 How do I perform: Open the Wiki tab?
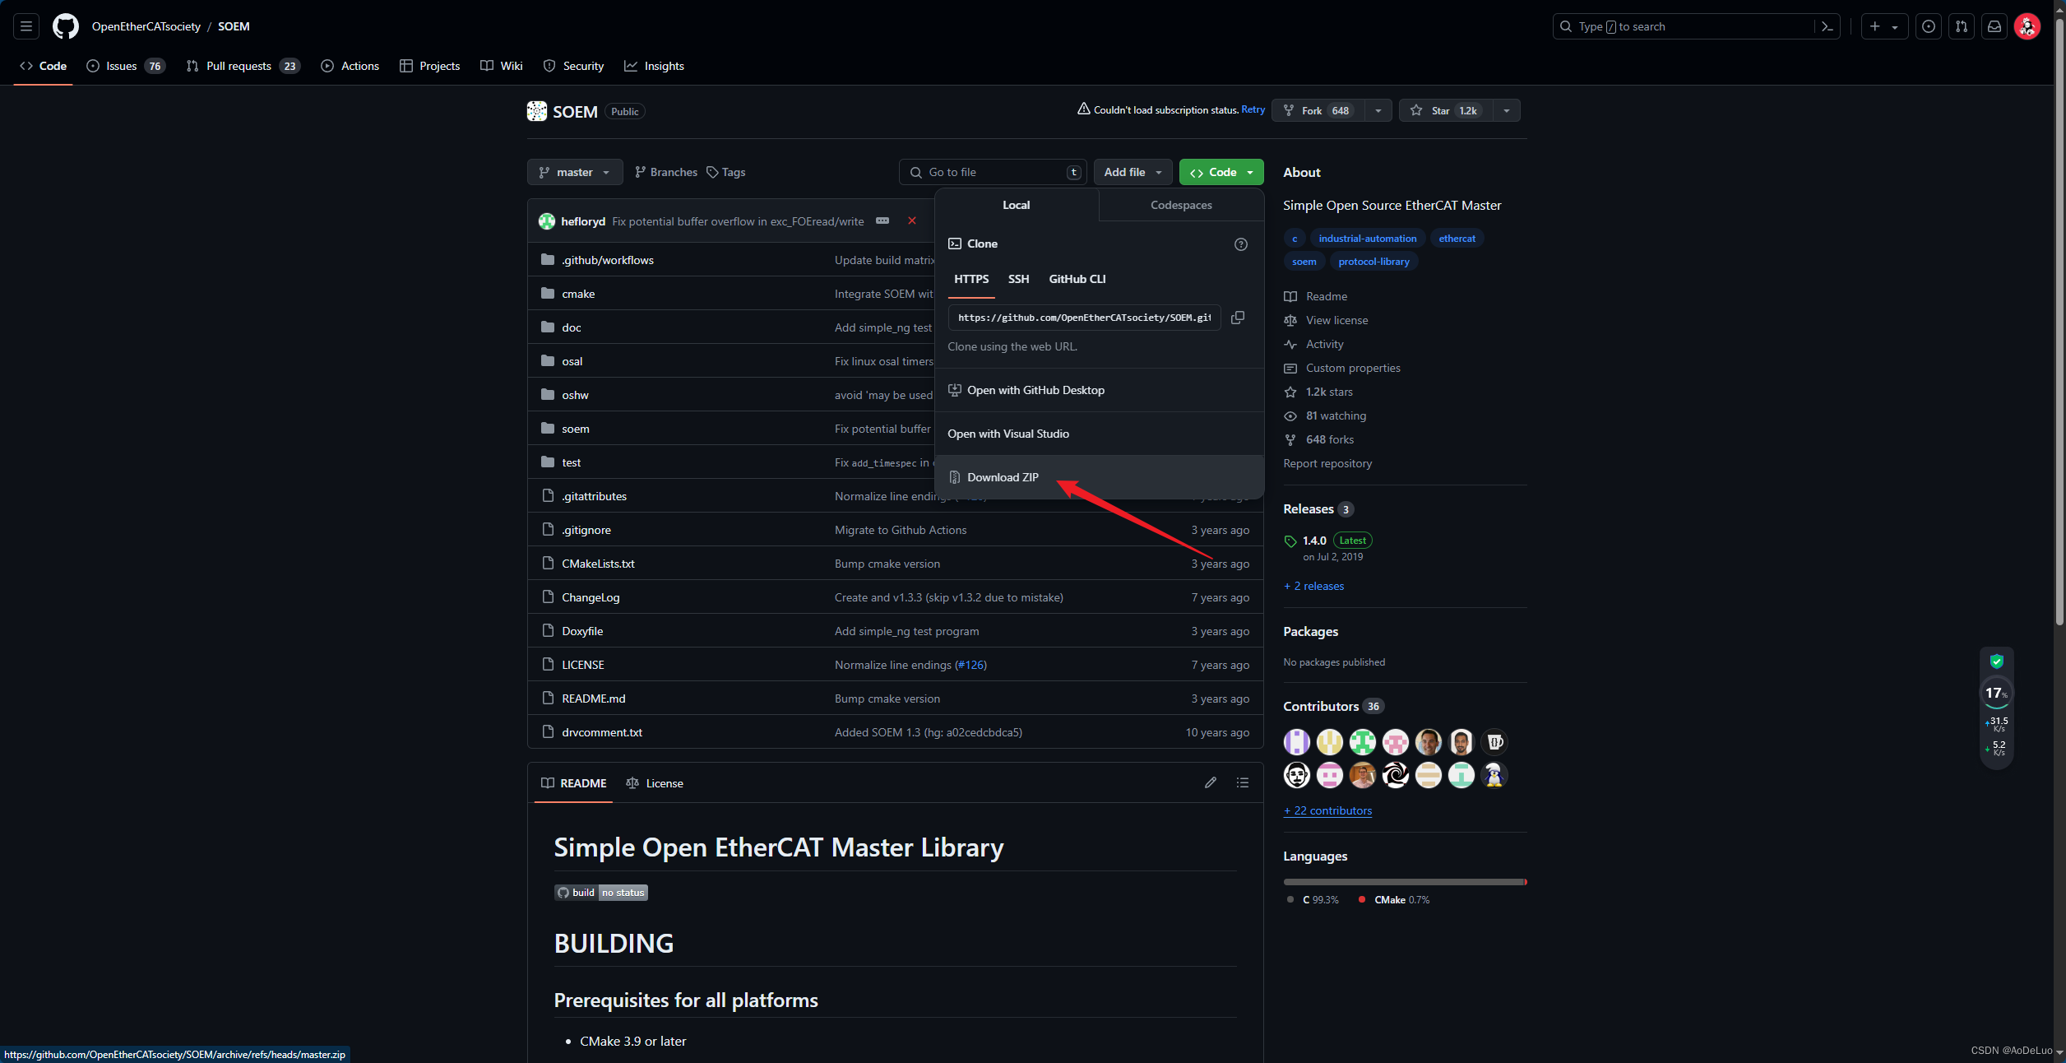[x=502, y=66]
